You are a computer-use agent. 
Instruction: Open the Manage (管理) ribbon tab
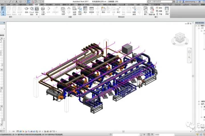point(42,5)
